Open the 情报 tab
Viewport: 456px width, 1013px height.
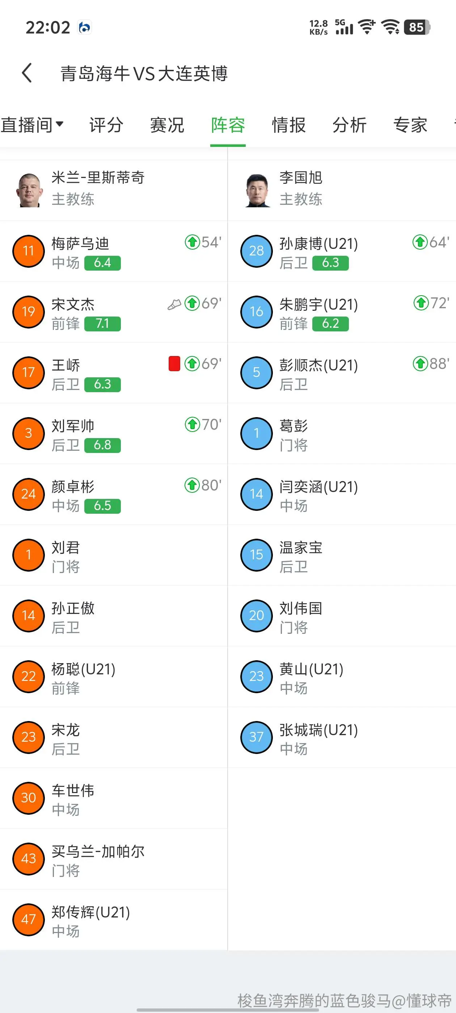click(x=288, y=125)
